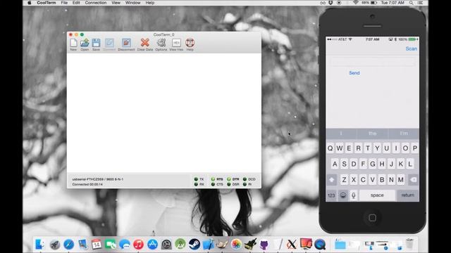
Task: Open Steam from the dock
Action: (x=194, y=245)
